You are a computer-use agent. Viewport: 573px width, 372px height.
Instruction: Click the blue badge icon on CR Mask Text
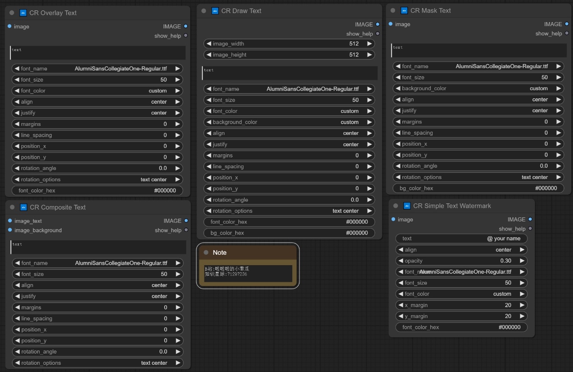[405, 10]
